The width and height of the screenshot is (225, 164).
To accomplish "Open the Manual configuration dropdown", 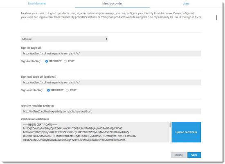I will tap(64, 39).
